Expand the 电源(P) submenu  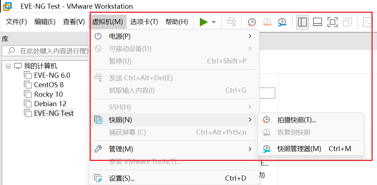174,36
